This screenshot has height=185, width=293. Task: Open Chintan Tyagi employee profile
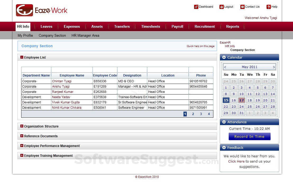pyautogui.click(x=62, y=81)
